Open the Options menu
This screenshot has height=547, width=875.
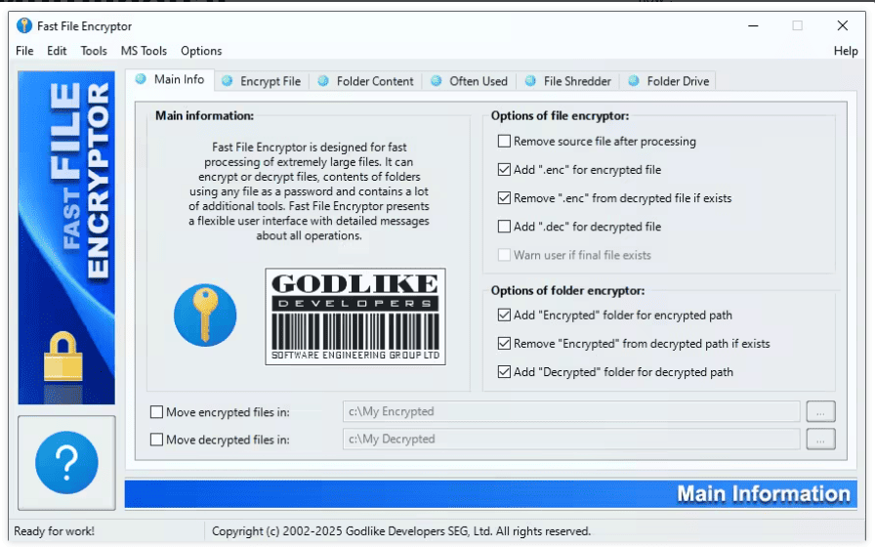coord(201,51)
